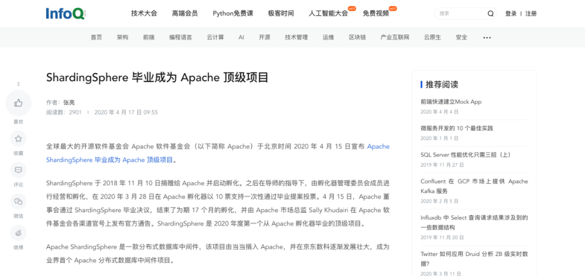Select the 前端 category tab
The width and height of the screenshot is (585, 277).
coord(148,37)
